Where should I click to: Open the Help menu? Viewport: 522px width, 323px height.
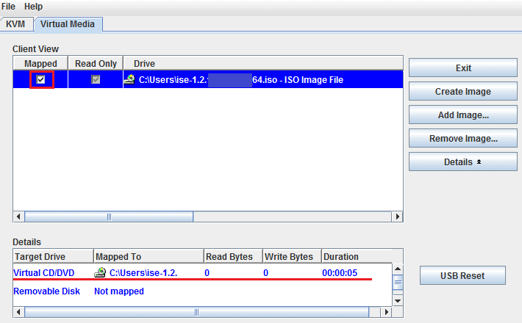[34, 7]
